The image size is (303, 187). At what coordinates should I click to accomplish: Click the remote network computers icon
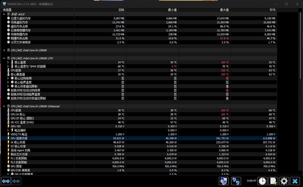point(236,181)
